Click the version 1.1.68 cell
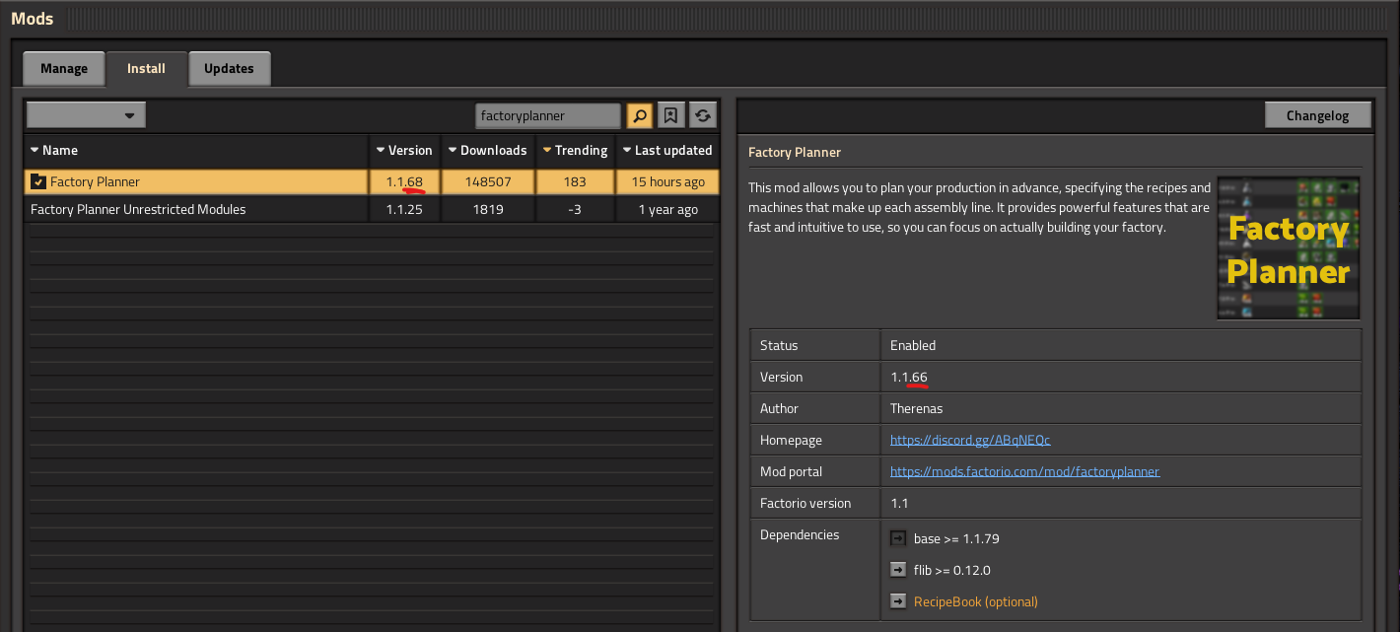The width and height of the screenshot is (1400, 632). tap(404, 181)
